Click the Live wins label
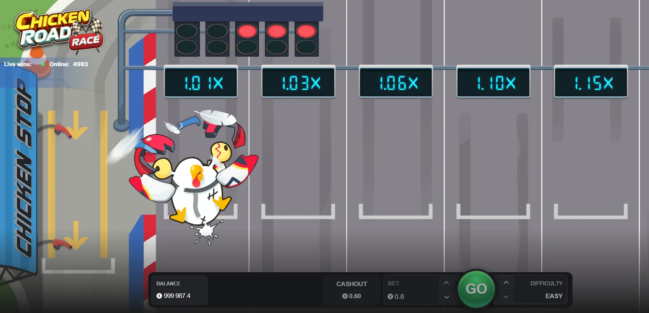Image resolution: width=649 pixels, height=313 pixels. [18, 64]
